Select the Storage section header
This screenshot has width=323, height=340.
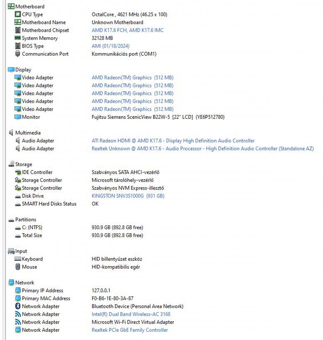[x=24, y=164]
